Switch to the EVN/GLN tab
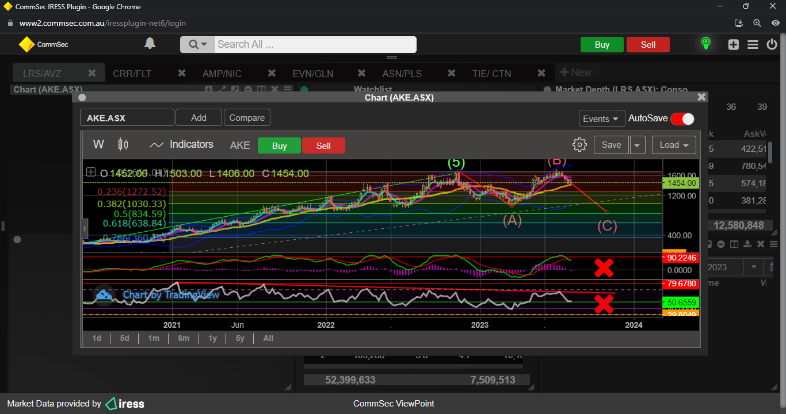The width and height of the screenshot is (786, 414). 312,74
